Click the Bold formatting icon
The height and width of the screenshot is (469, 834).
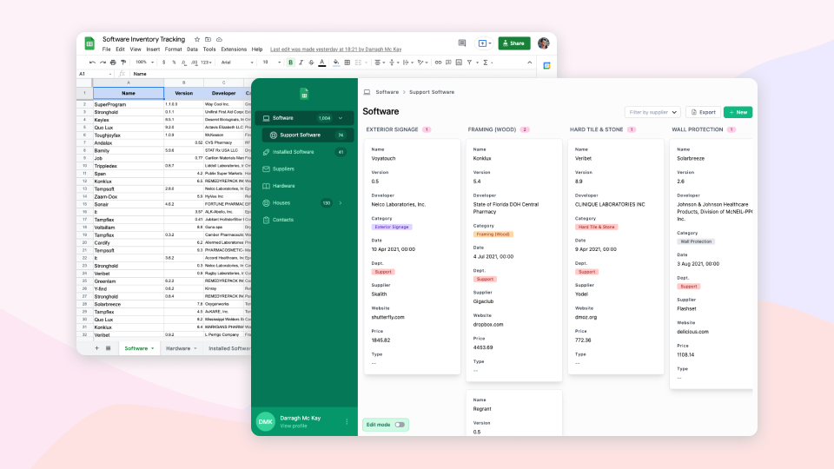click(x=290, y=63)
